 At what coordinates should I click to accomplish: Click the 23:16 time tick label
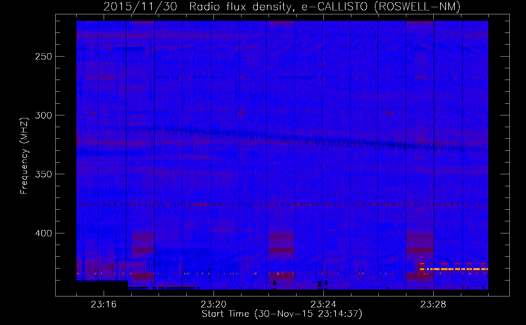(104, 305)
